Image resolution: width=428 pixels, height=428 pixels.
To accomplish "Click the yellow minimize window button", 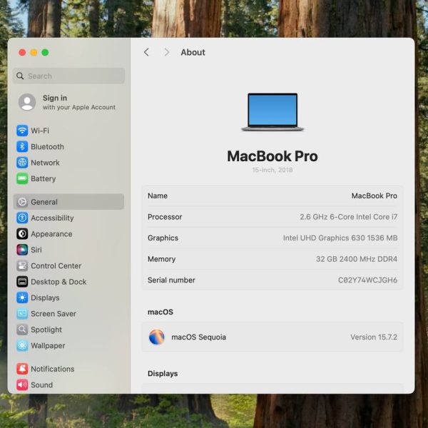I will 34,52.
